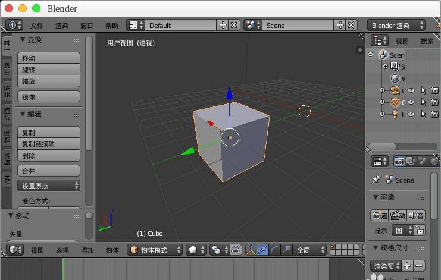Viewport: 441px width, 280px height.
Task: Click the Move (移动) button
Action: coord(49,58)
